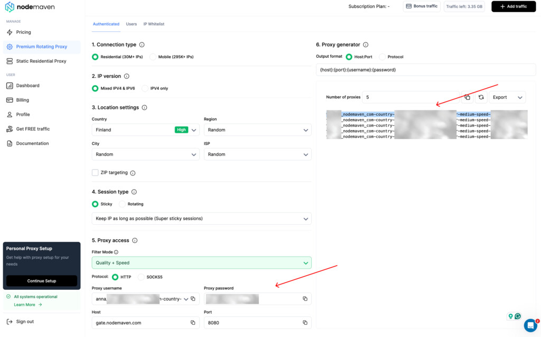Open the ISP dropdown
This screenshot has height=337, width=541.
(x=257, y=154)
